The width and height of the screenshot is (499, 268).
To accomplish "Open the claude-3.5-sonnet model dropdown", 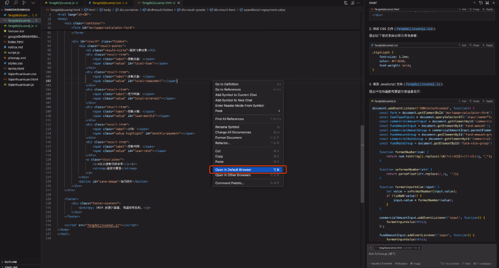I will point(381,263).
